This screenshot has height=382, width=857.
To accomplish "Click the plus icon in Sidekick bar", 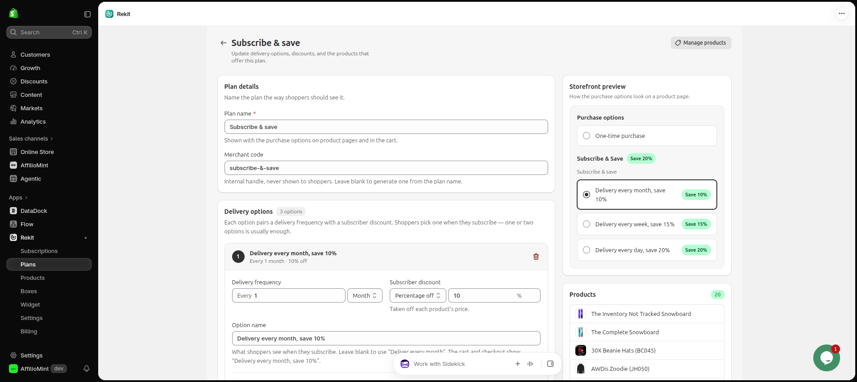I will [518, 364].
